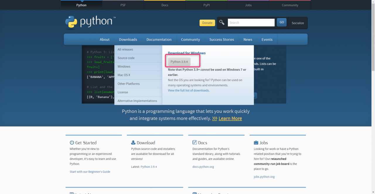Select Source code from the Downloads menu

(126, 58)
